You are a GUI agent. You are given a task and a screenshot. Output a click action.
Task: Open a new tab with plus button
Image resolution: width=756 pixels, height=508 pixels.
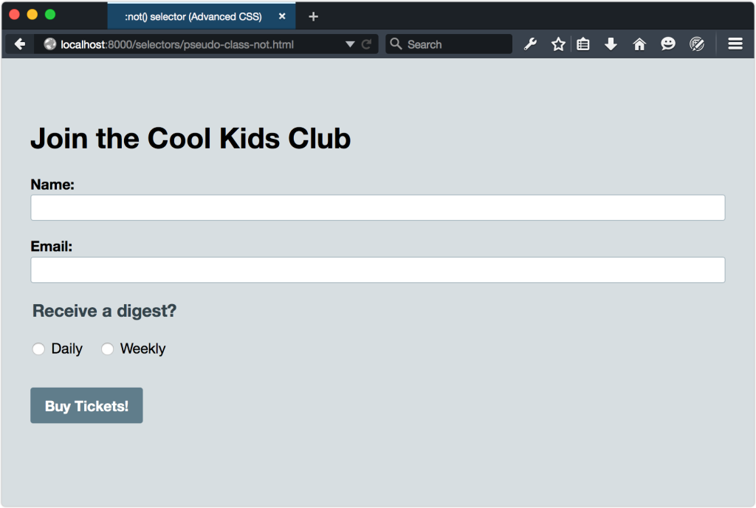click(x=313, y=16)
